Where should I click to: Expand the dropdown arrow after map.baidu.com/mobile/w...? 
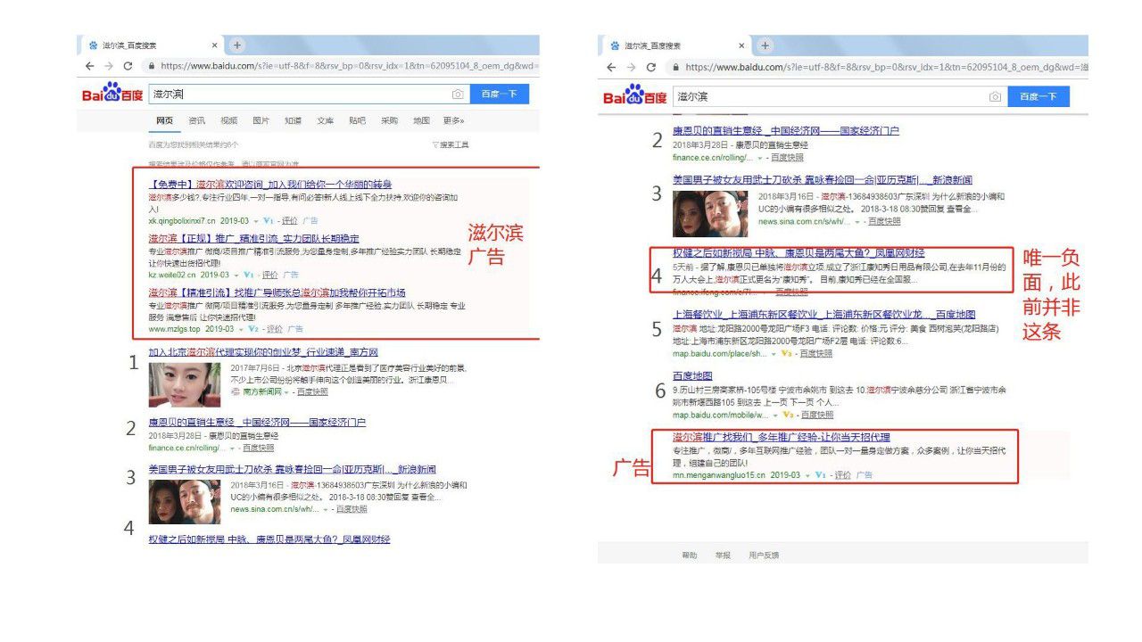tap(774, 416)
